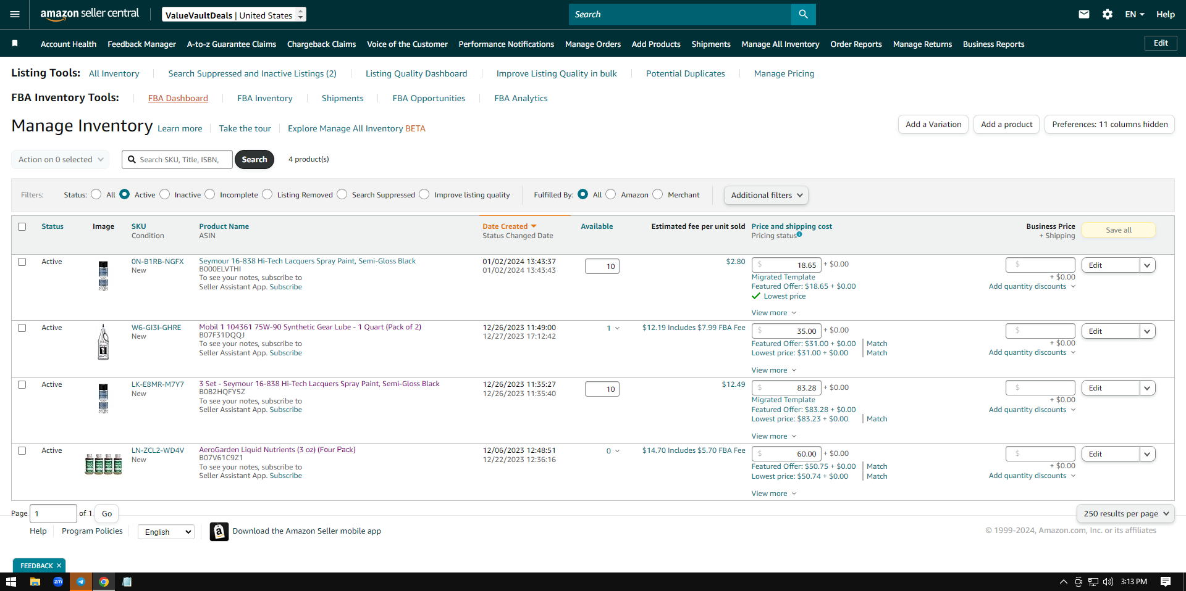Screen dimensions: 1186x591
Task: Open the hamburger navigation menu
Action: 15,14
